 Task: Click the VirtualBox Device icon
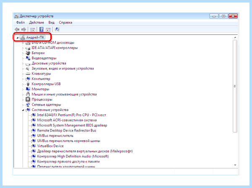point(34,146)
